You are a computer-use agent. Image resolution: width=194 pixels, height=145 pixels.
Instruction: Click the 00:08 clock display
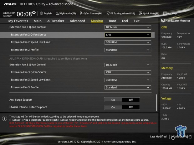click(x=24, y=14)
